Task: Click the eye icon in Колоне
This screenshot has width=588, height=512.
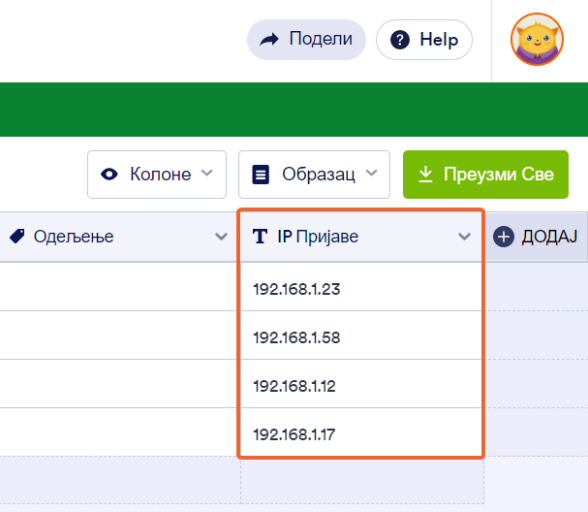Action: pos(109,175)
